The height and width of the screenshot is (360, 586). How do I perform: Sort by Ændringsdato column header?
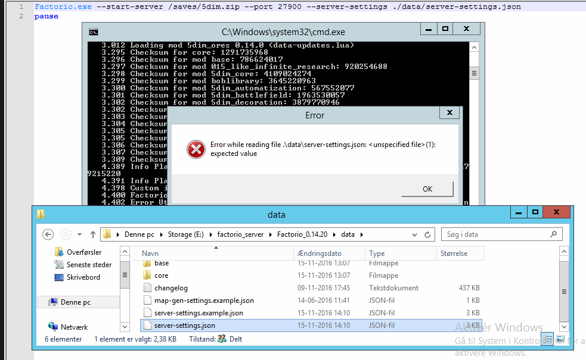point(329,253)
